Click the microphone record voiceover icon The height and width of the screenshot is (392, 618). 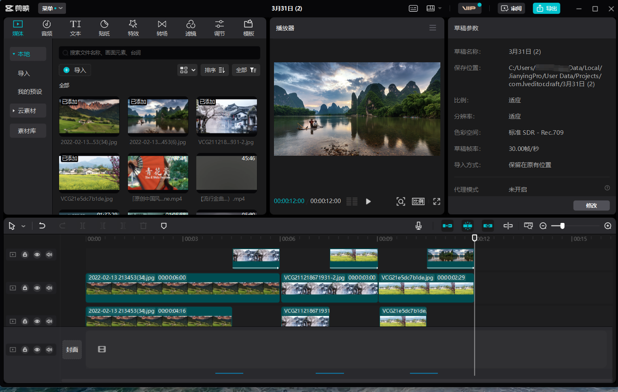point(419,226)
